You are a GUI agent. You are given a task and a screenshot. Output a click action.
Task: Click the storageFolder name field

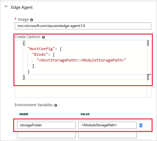46,125
